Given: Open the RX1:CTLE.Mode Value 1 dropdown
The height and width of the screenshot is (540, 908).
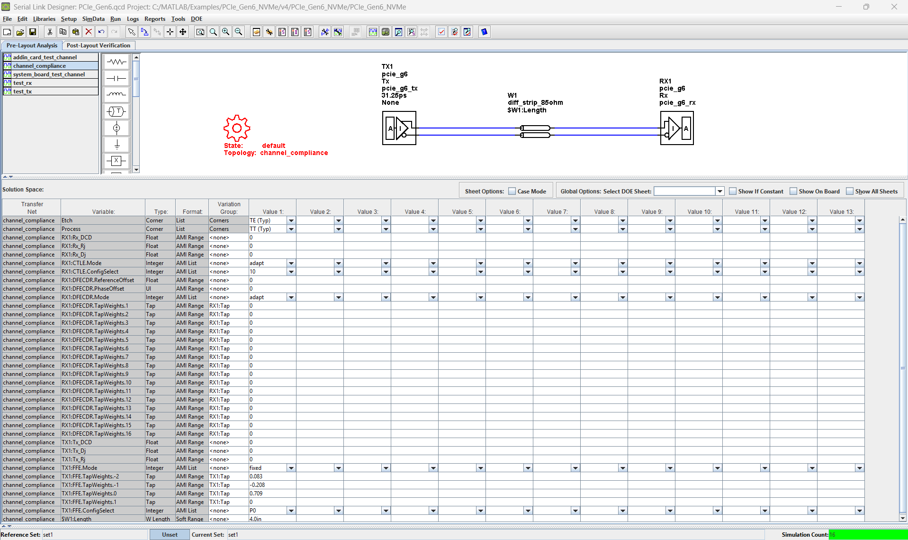Looking at the screenshot, I should click(x=291, y=263).
